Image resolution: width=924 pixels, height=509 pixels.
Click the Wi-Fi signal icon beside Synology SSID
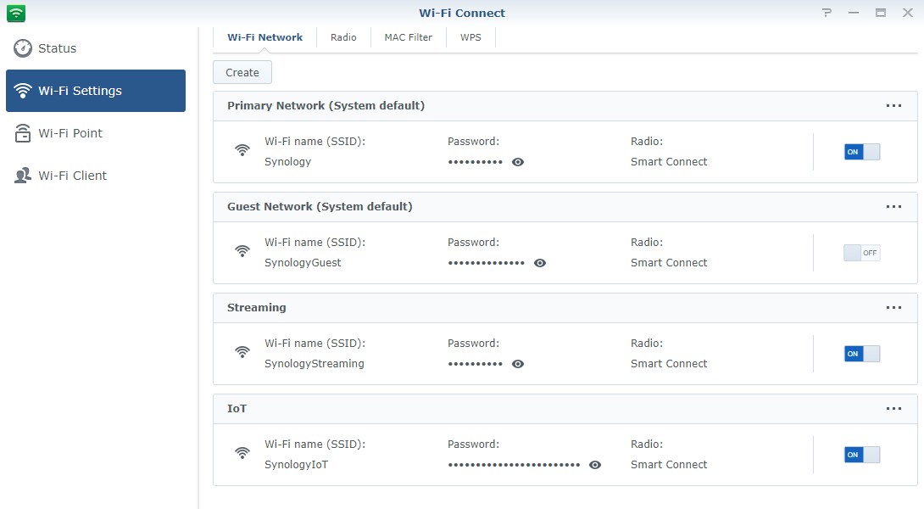(242, 151)
